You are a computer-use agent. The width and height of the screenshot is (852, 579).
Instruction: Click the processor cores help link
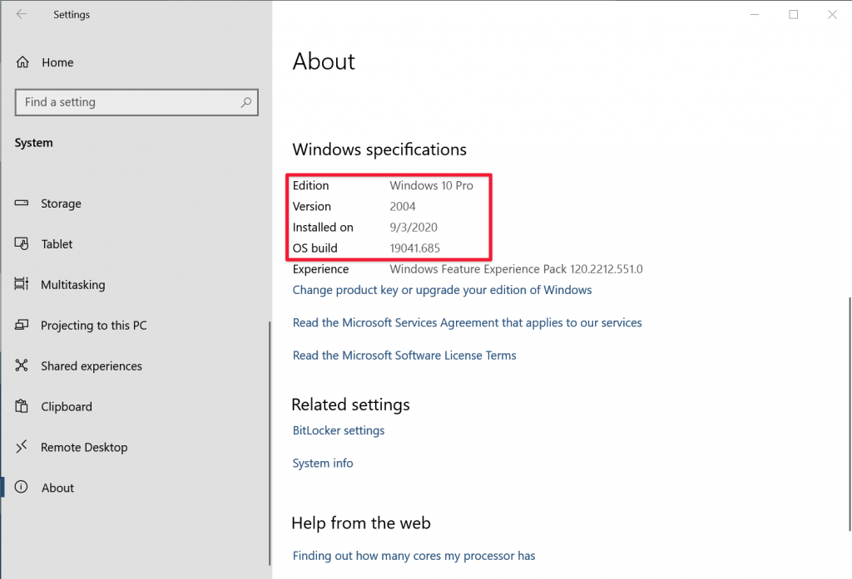click(414, 555)
